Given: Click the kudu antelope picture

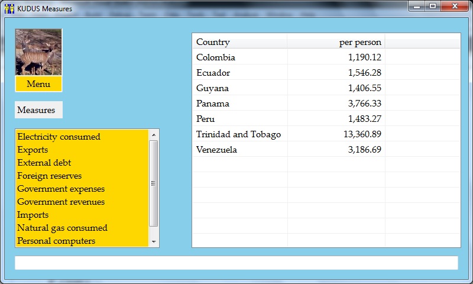Looking at the screenshot, I should coord(38,53).
